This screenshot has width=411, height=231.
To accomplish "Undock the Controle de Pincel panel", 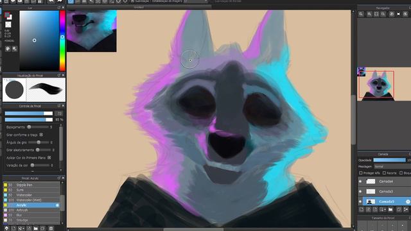I will coord(59,106).
